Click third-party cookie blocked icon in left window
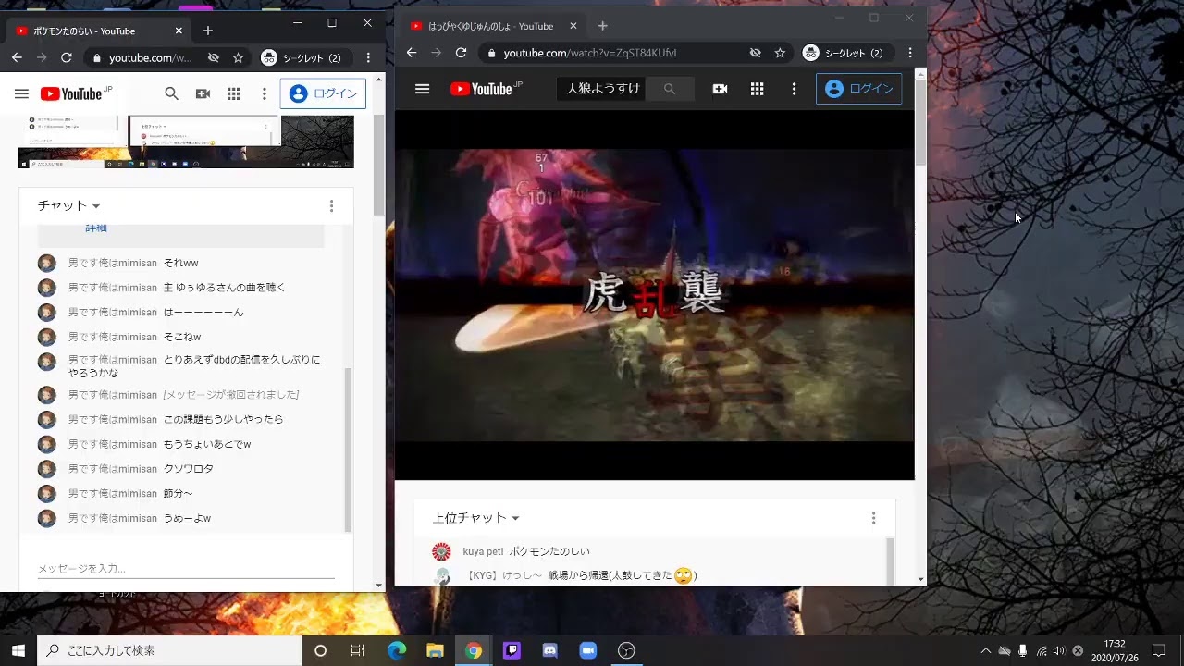 click(214, 57)
